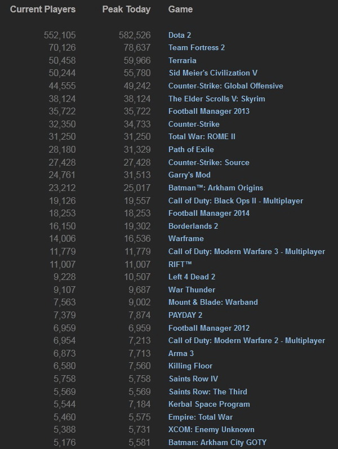Click XCOM: Enemy Unknown link

pyautogui.click(x=211, y=430)
